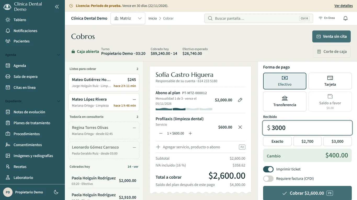The image size is (357, 200).
Task: Choose the $2,700 quick amount
Action: pos(307,141)
